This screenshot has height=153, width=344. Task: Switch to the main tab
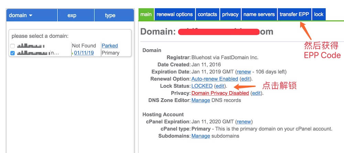[x=146, y=14]
